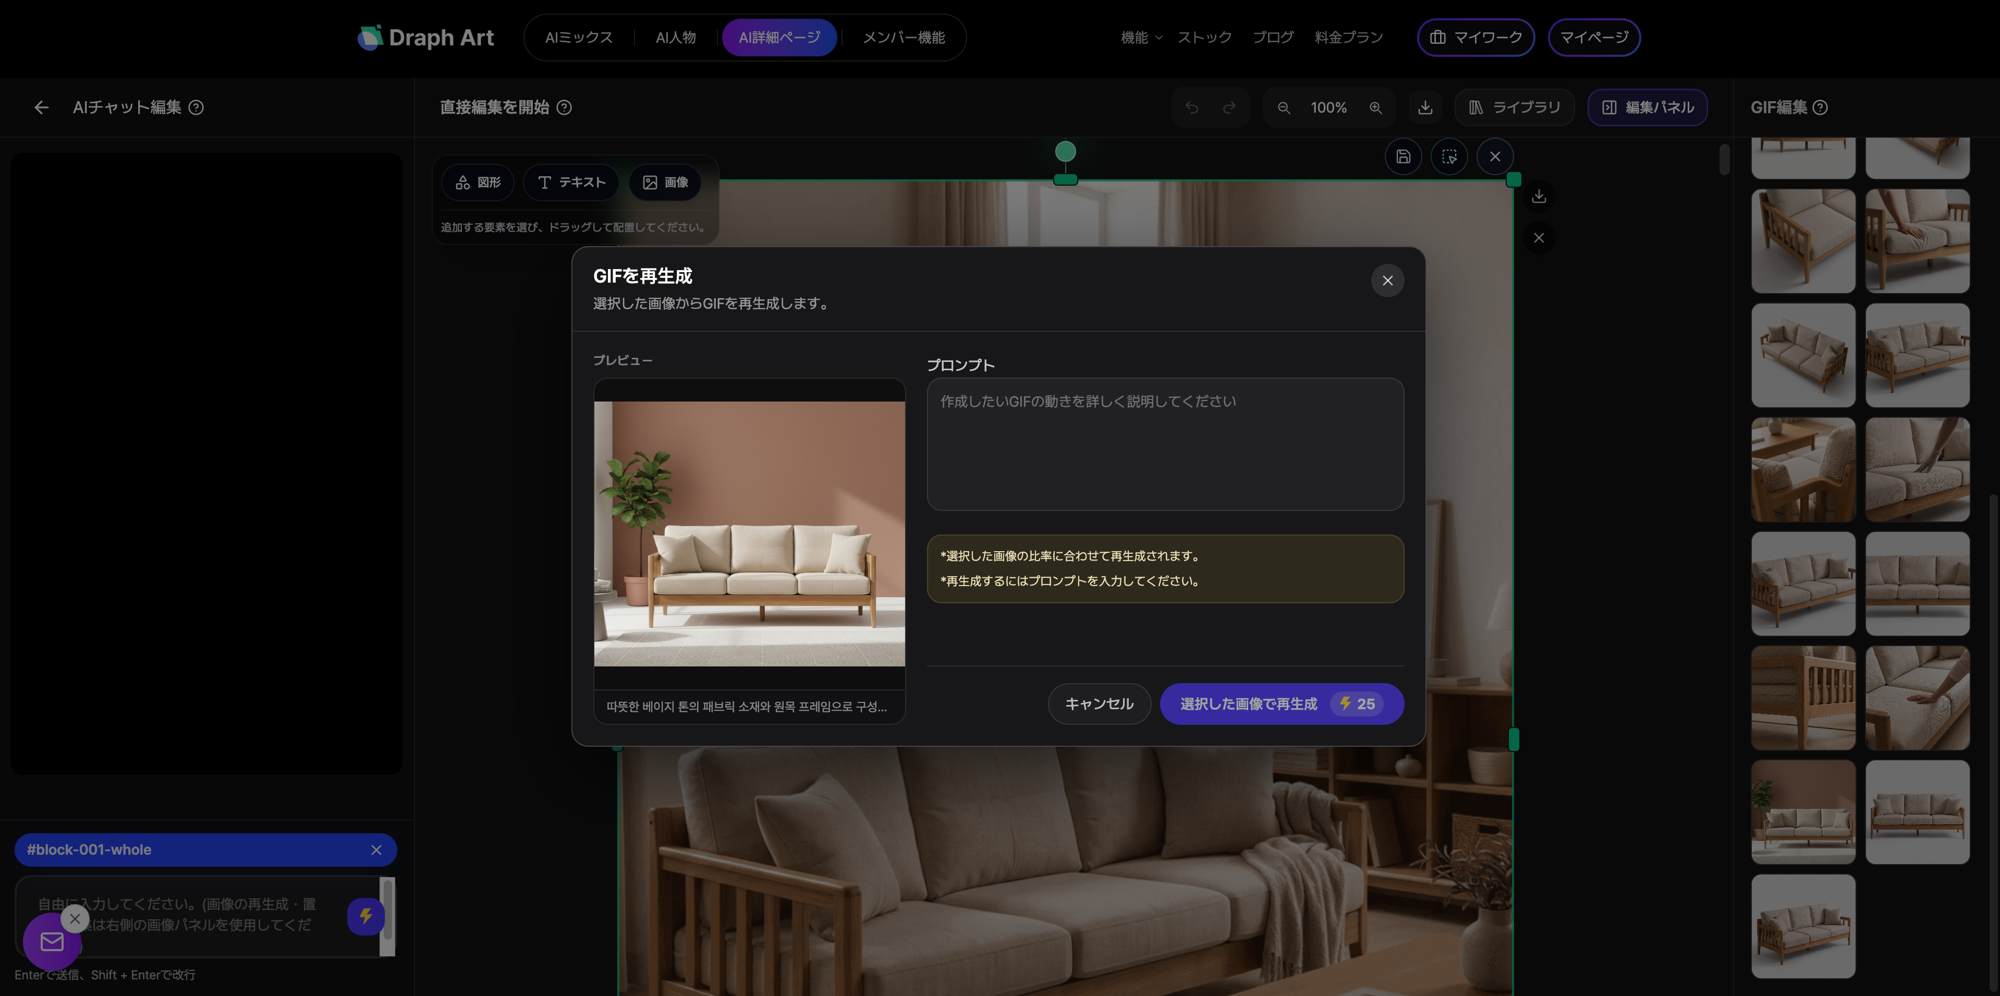Open help for 直接編集を開始

565,108
